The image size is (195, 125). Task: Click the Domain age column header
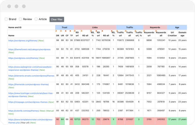click(182, 34)
